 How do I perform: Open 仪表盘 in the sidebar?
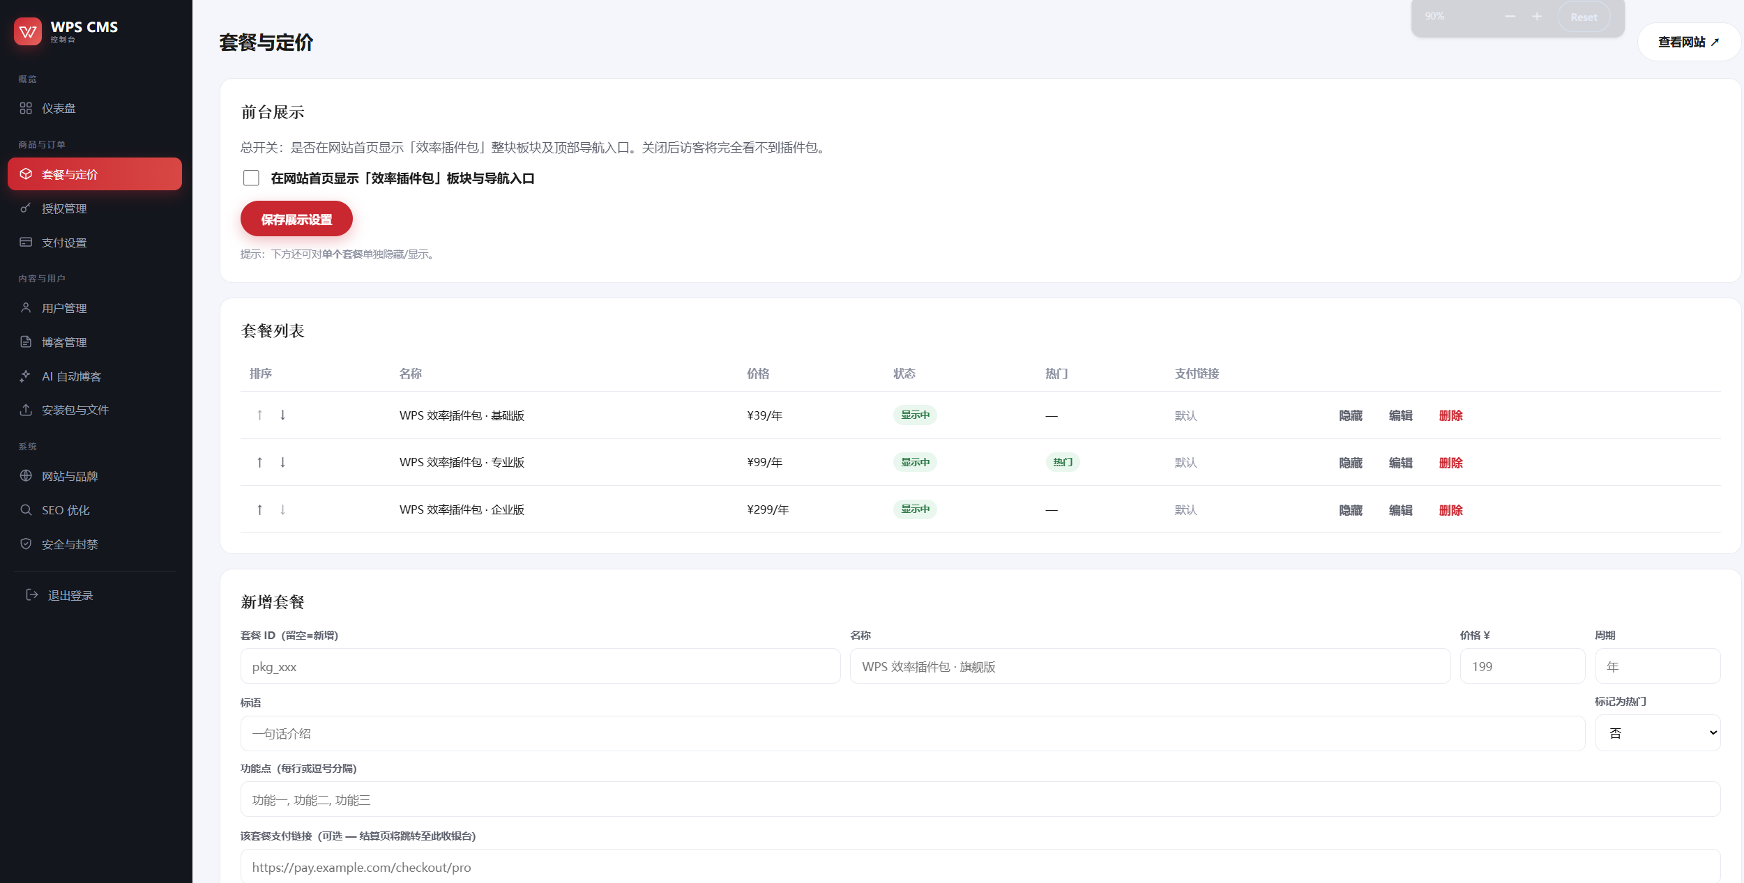(95, 108)
